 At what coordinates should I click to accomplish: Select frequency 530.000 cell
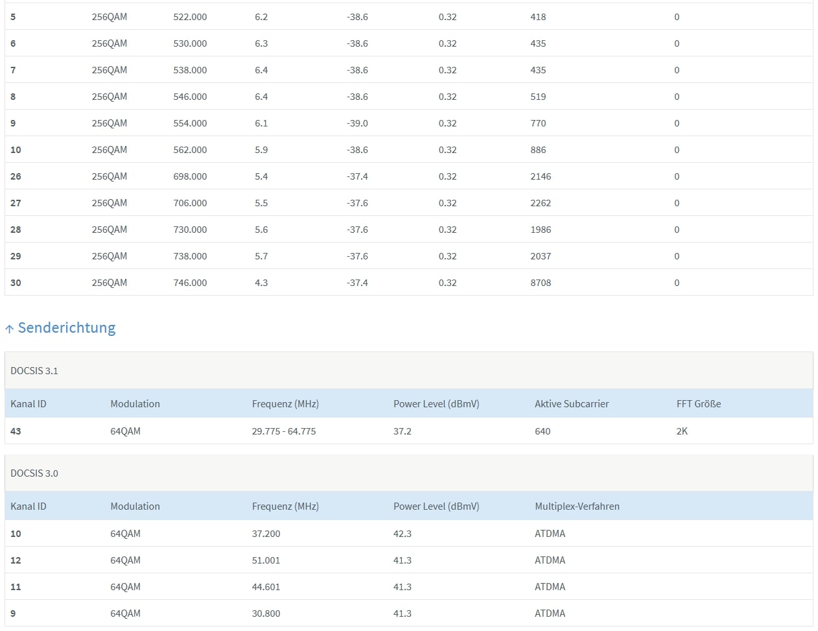tap(190, 43)
